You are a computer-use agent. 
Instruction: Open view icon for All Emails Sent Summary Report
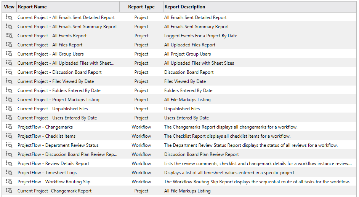[x=9, y=27]
